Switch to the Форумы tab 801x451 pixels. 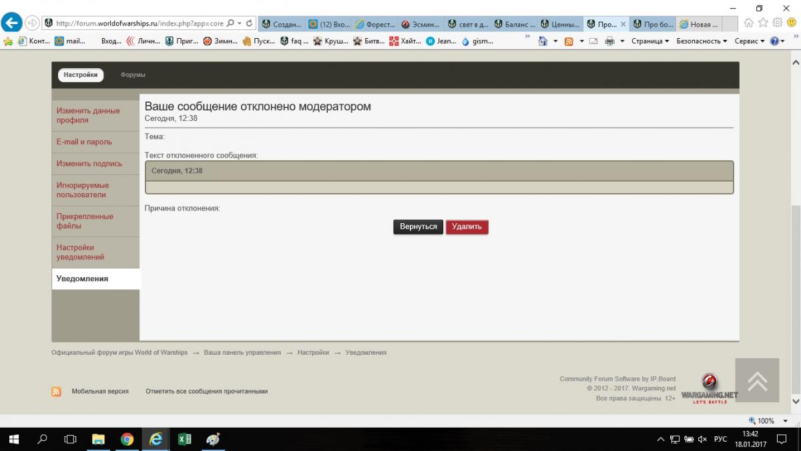(x=133, y=75)
